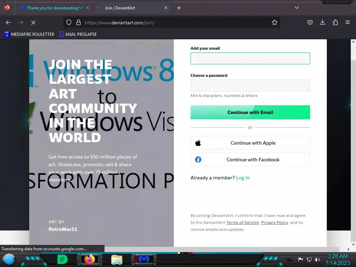Focus the Add your email field
This screenshot has height=267, width=356.
click(x=250, y=58)
